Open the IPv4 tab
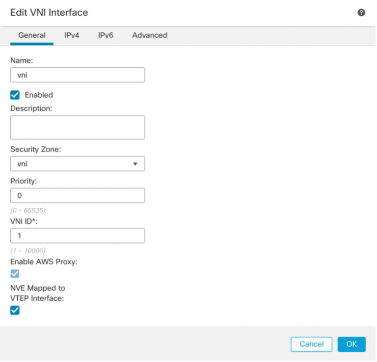This screenshot has width=377, height=362. point(72,35)
